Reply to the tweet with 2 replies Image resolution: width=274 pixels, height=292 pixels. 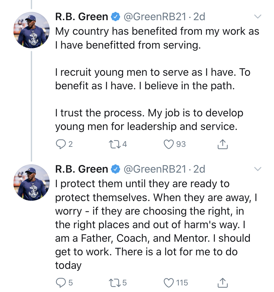click(x=60, y=144)
